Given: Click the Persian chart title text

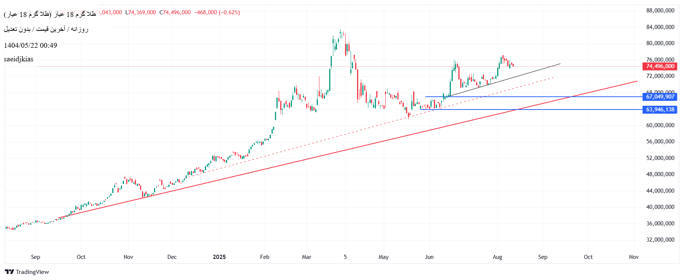Looking at the screenshot, I should pyautogui.click(x=50, y=14).
